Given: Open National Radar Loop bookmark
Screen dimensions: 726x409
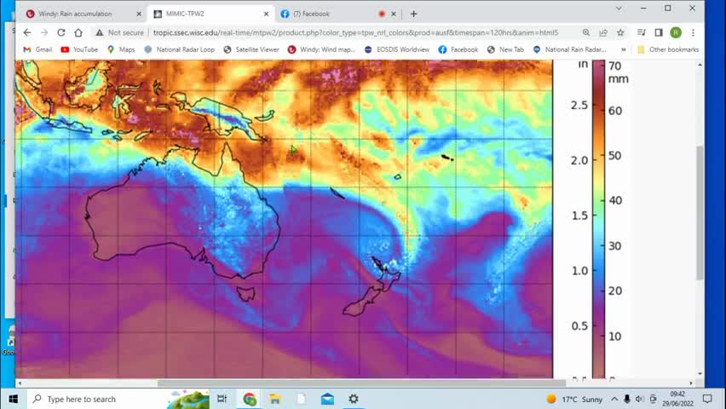Looking at the screenshot, I should pyautogui.click(x=180, y=49).
